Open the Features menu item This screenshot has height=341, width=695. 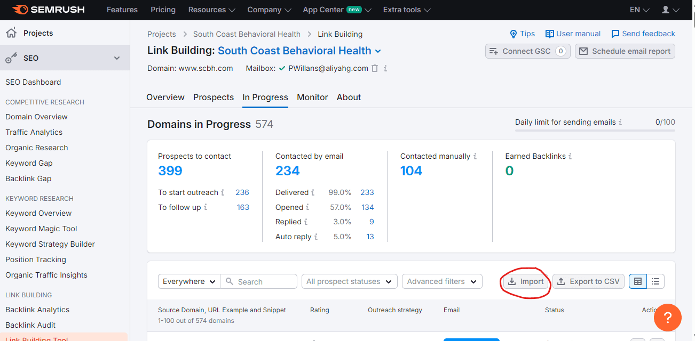[x=122, y=10]
